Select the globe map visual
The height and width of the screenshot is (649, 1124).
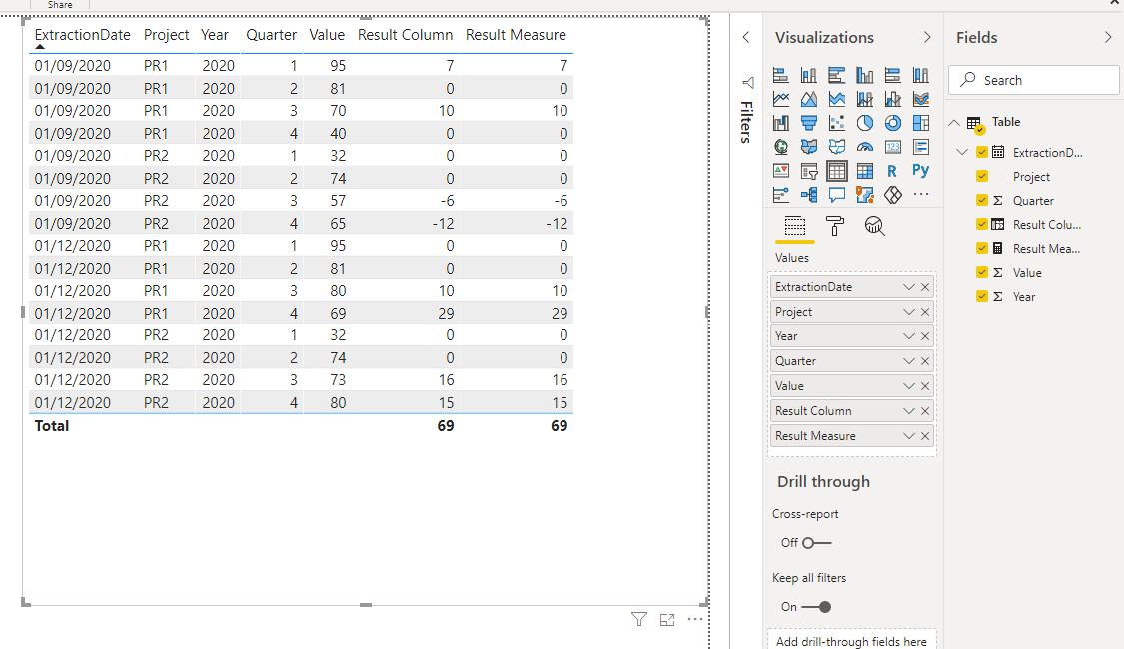(781, 147)
